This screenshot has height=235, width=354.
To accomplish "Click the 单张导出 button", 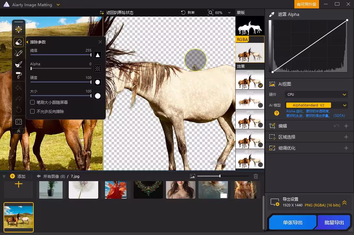I will tap(292, 222).
